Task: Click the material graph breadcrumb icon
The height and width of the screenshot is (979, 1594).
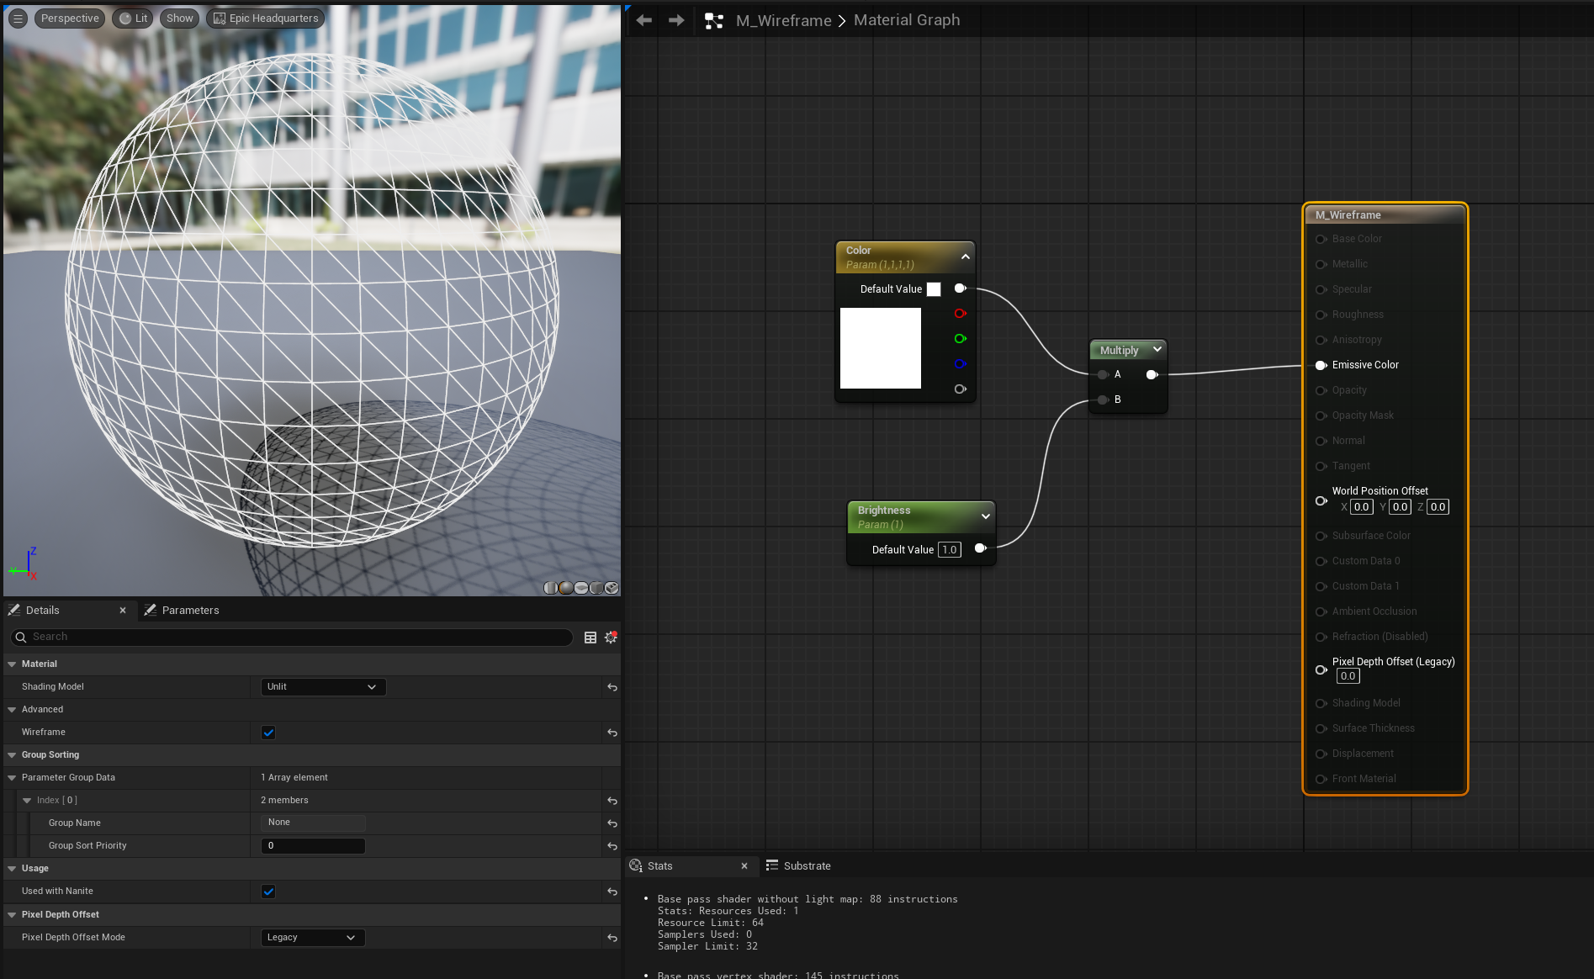Action: [x=714, y=21]
